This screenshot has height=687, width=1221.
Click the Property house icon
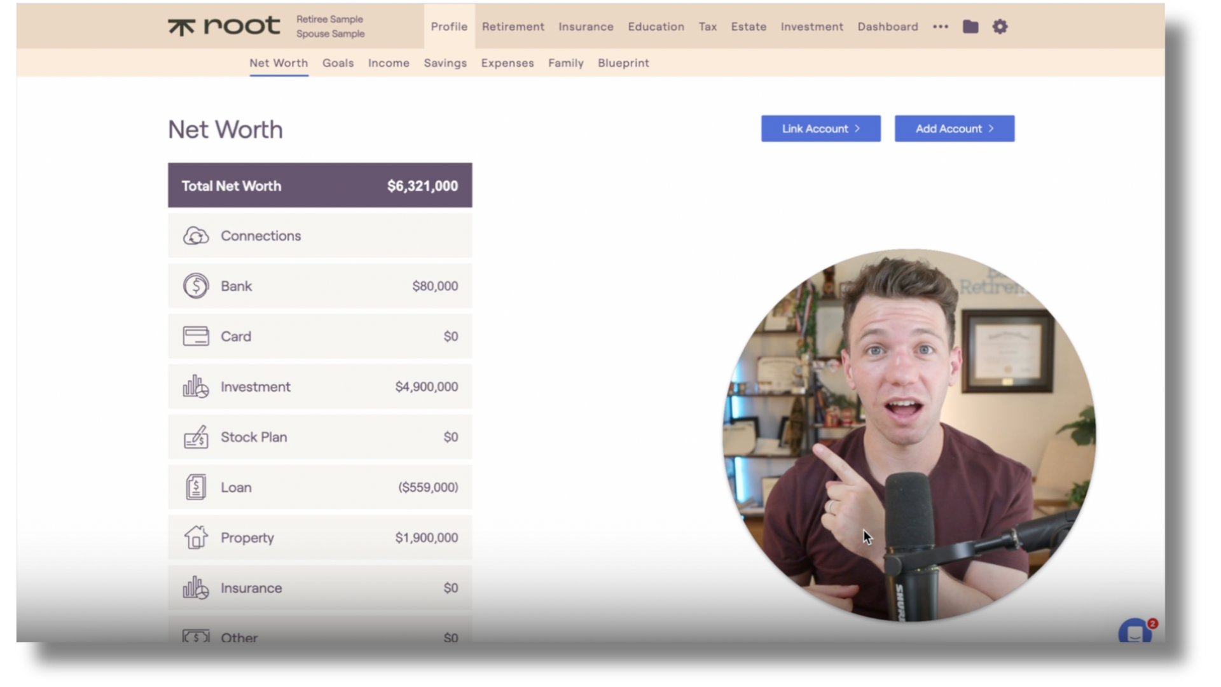[x=196, y=538]
